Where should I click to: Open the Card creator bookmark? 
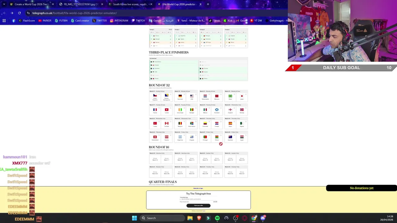point(80,20)
